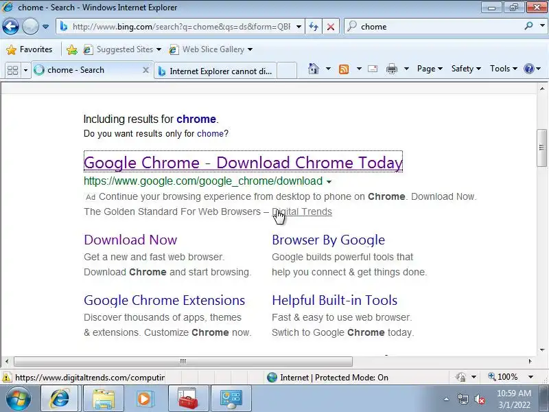Open the red toolbox taskbar icon
549x412 pixels.
coord(188,399)
